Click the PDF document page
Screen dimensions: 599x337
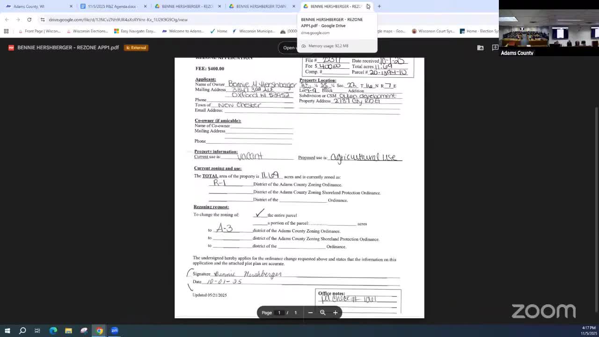299,188
